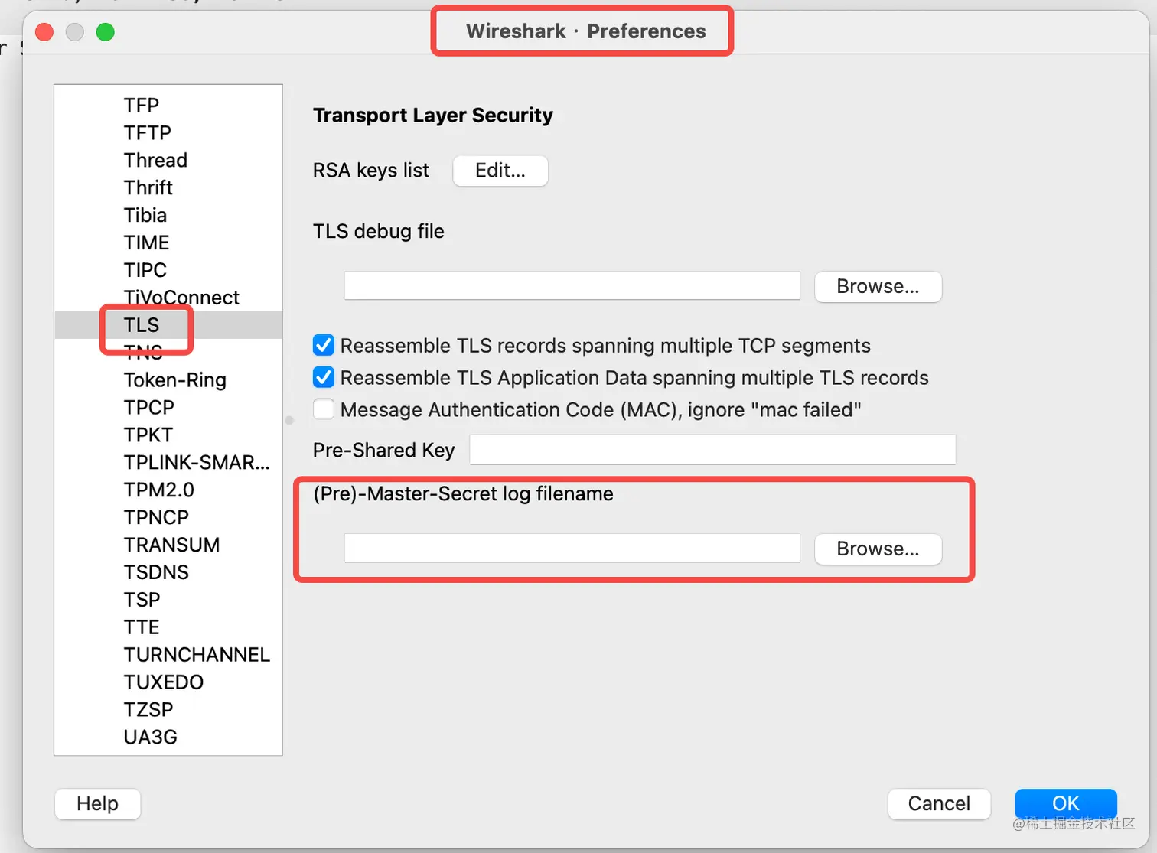Select TIPC protocol entry
Viewport: 1157px width, 853px height.
coord(168,270)
